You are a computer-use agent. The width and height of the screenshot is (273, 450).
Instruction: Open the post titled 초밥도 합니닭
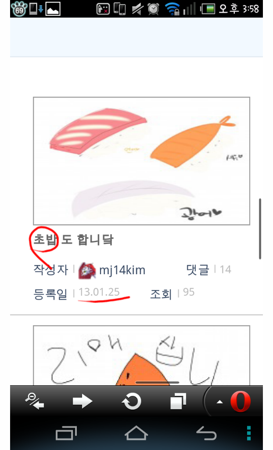74,240
